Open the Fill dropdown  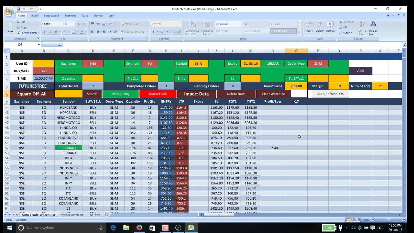point(344,28)
